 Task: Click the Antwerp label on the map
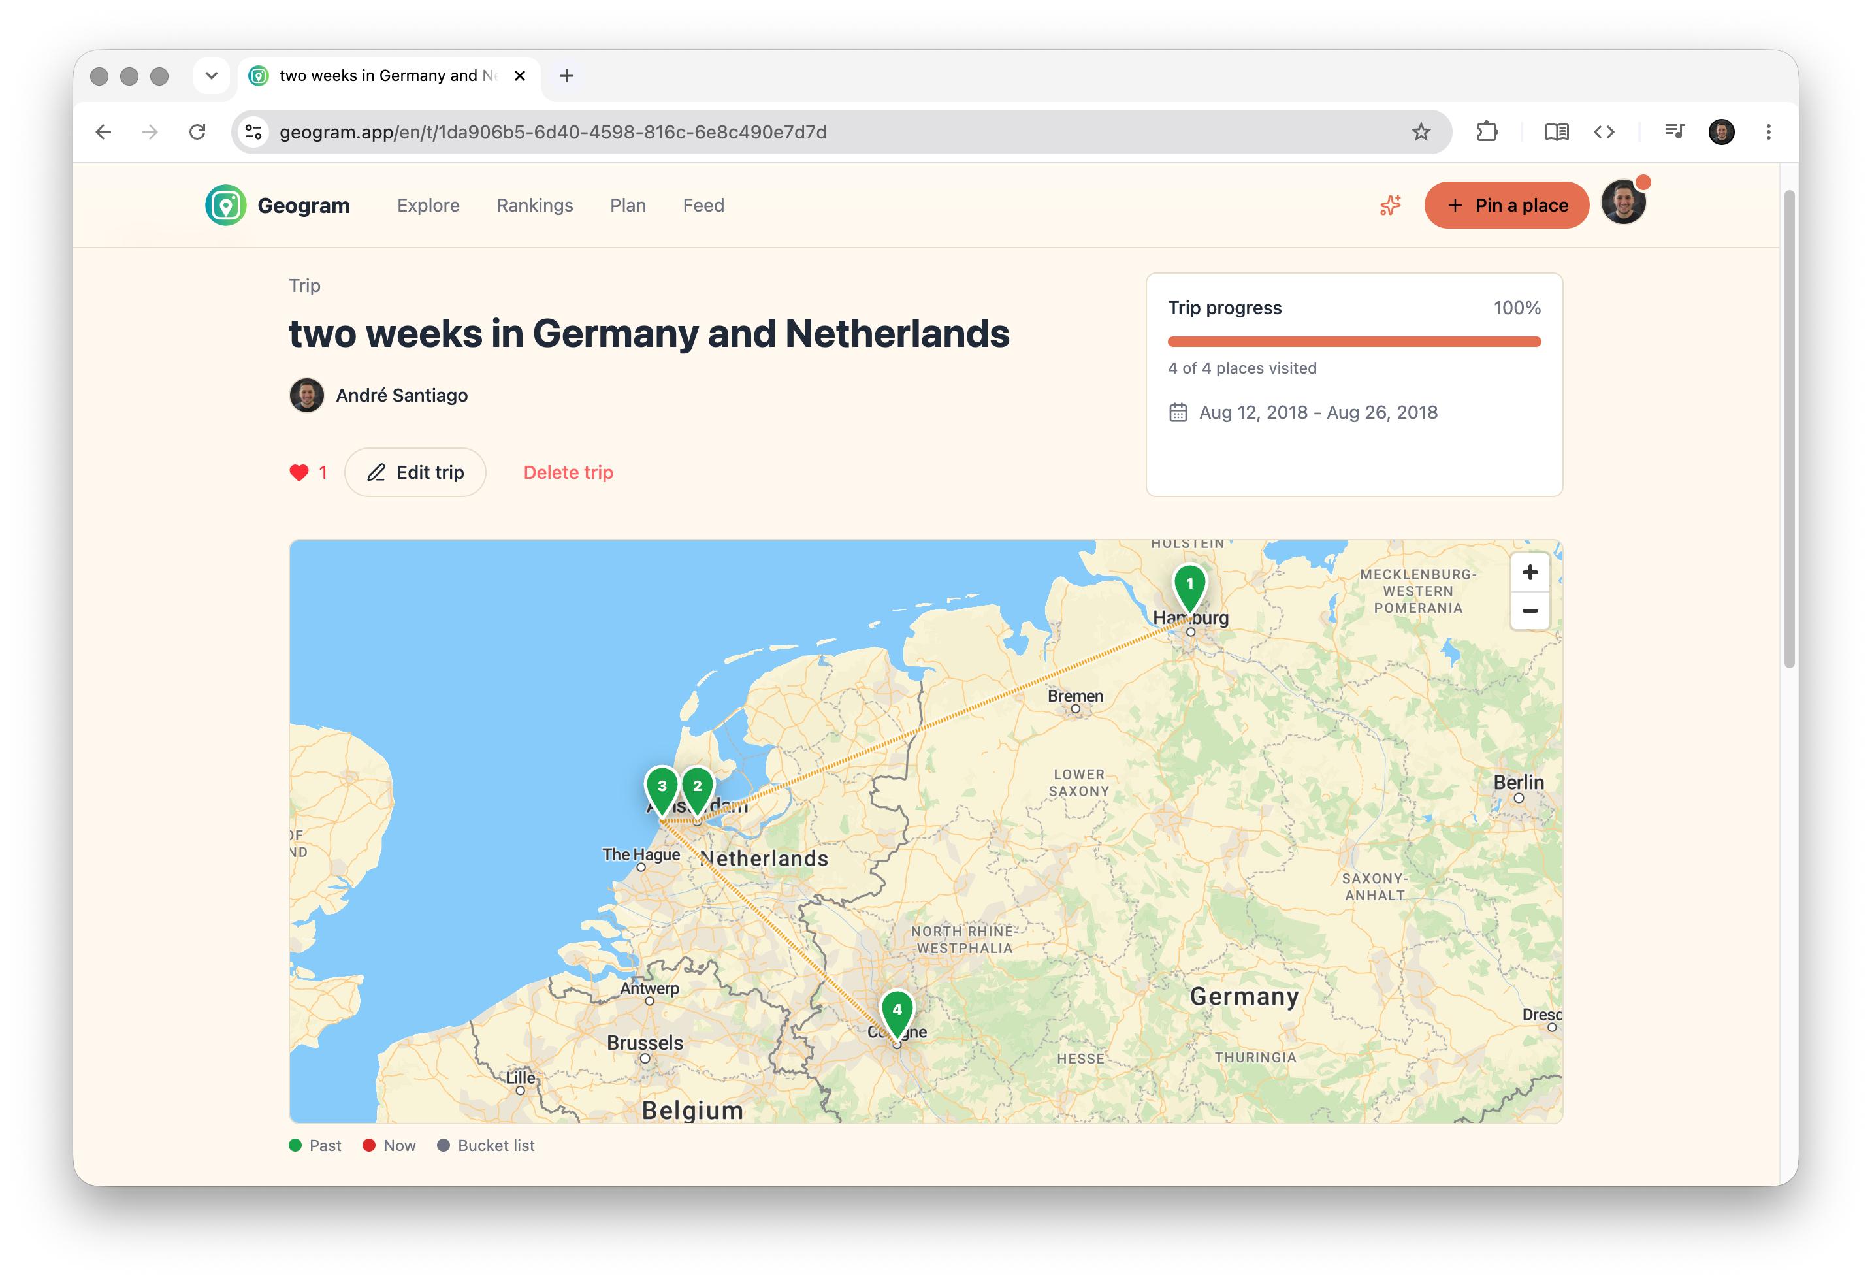point(649,989)
